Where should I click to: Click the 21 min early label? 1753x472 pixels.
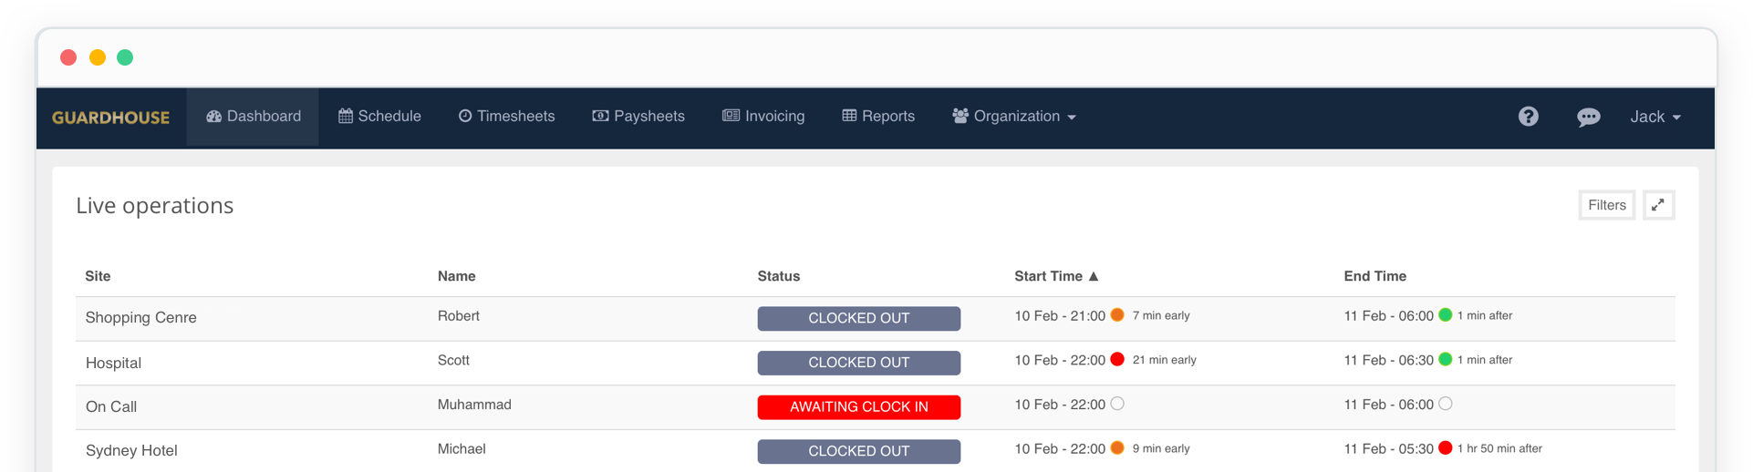point(1164,360)
